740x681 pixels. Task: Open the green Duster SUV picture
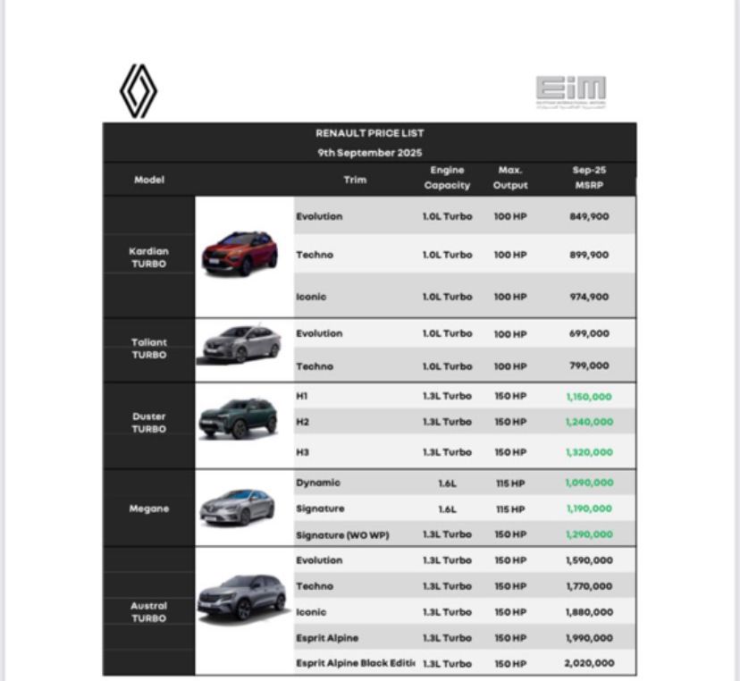pos(239,418)
